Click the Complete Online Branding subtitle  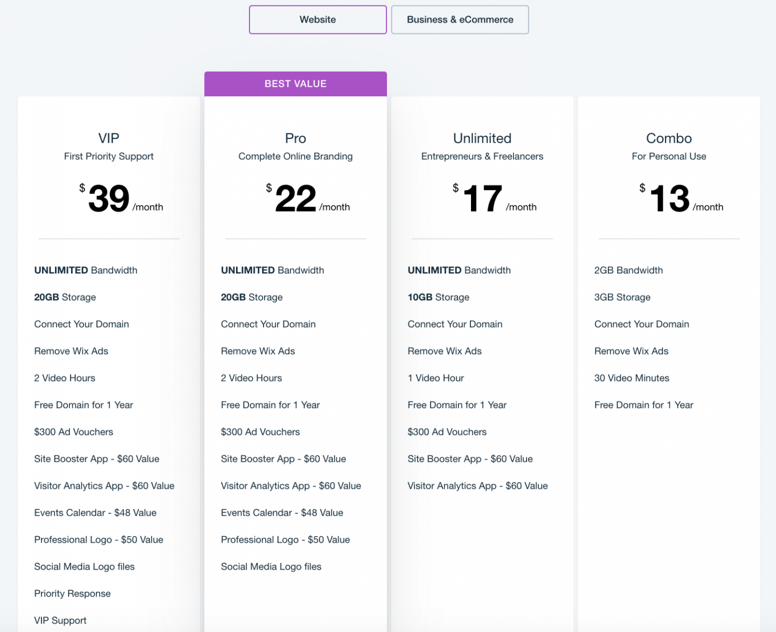(295, 157)
